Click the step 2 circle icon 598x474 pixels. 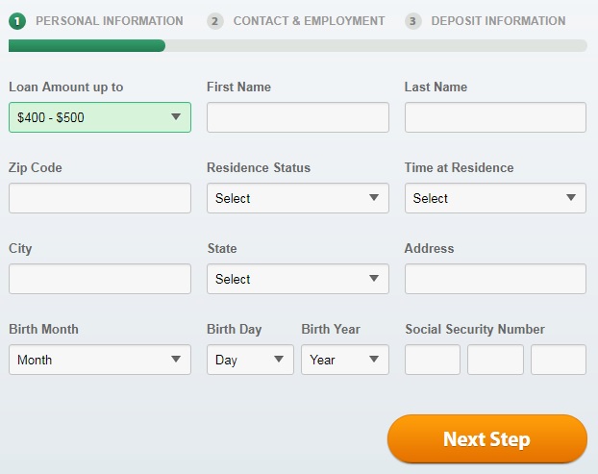click(215, 21)
